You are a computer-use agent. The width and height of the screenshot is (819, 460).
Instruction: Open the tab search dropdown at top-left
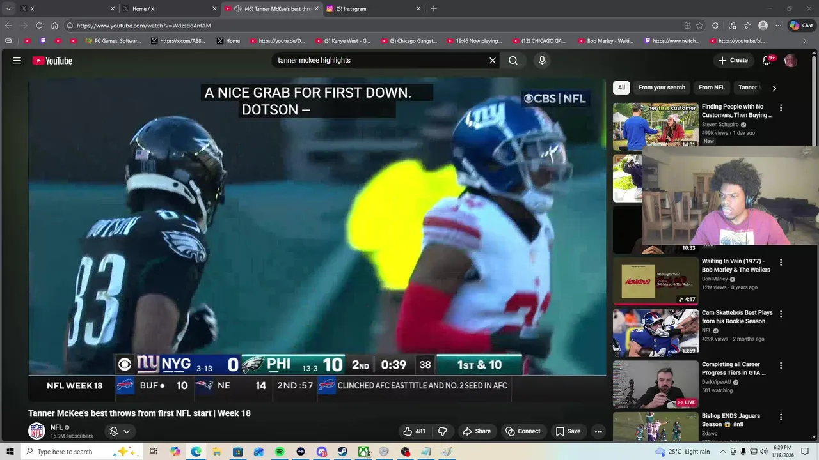(8, 9)
